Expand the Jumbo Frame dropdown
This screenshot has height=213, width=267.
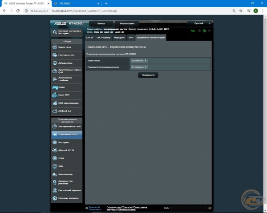(x=139, y=60)
